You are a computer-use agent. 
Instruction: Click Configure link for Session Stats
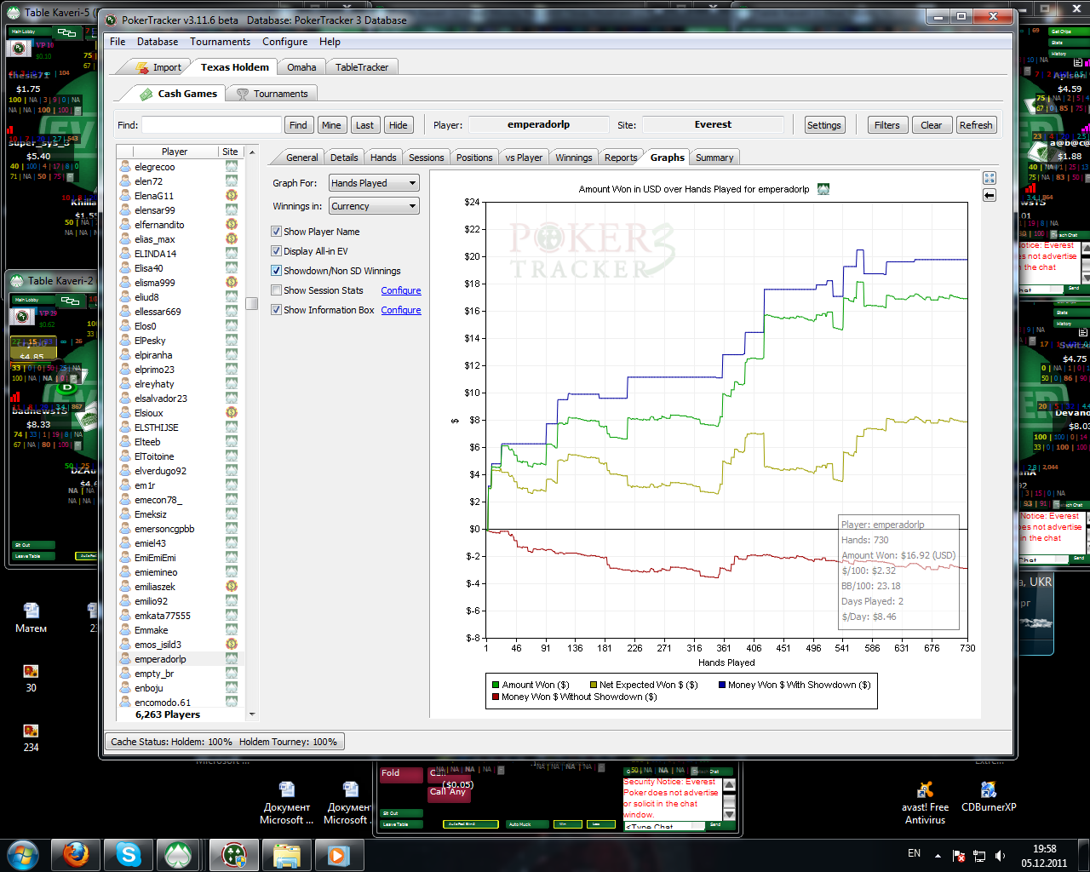coord(401,290)
